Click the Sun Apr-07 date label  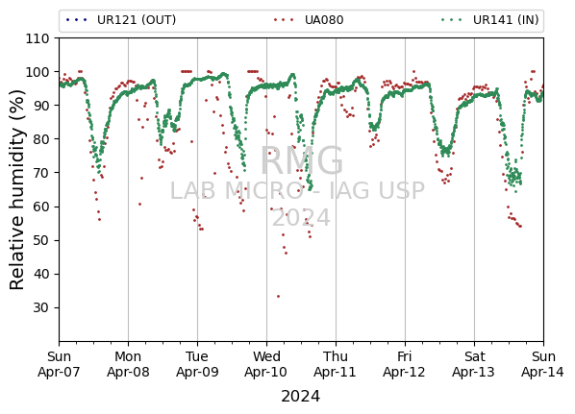click(59, 364)
